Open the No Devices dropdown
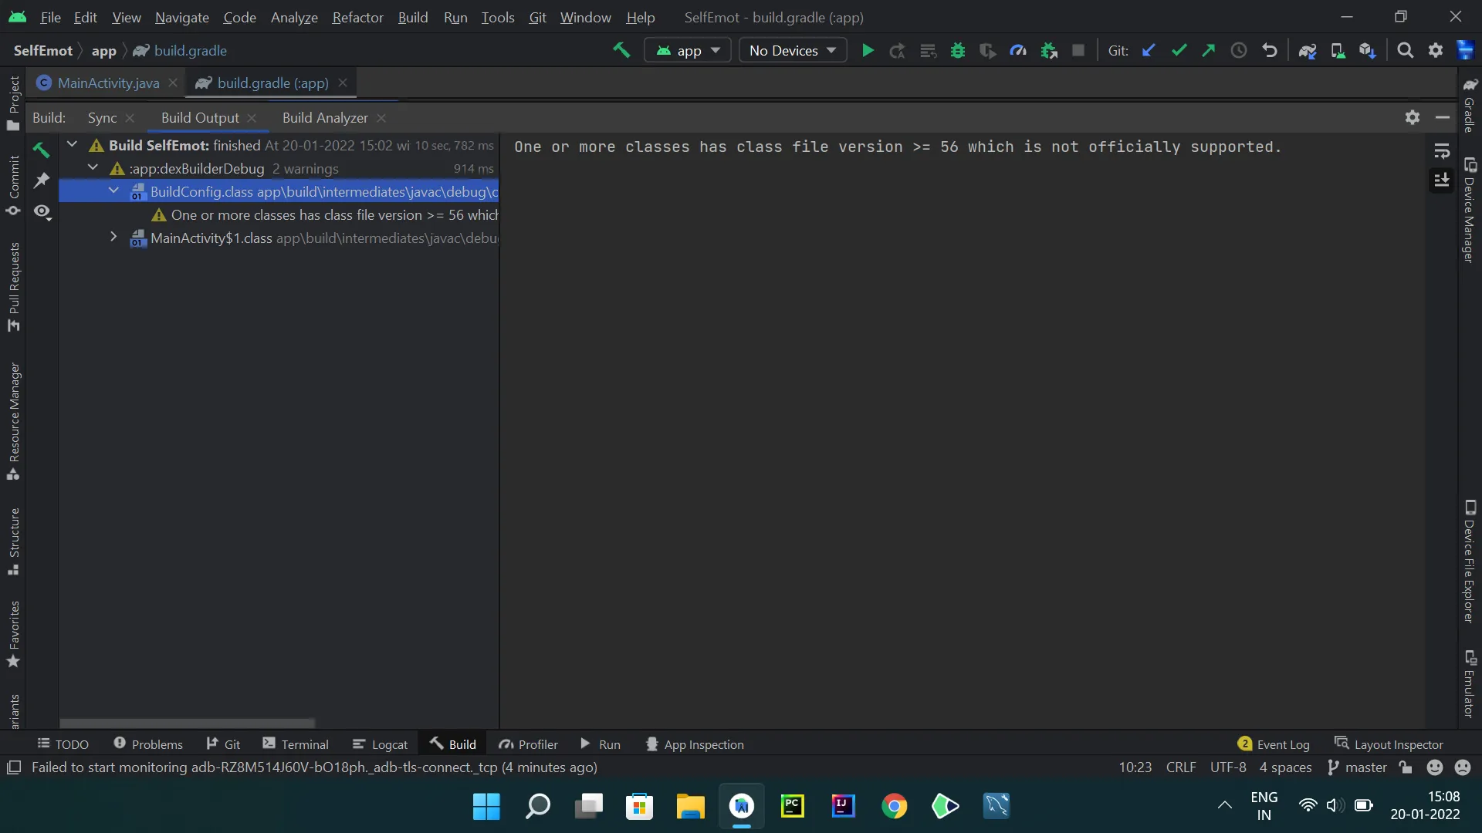This screenshot has width=1482, height=833. 792,51
